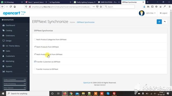Click the browser home icon
The height and width of the screenshot is (96, 172).
click(x=15, y=7)
